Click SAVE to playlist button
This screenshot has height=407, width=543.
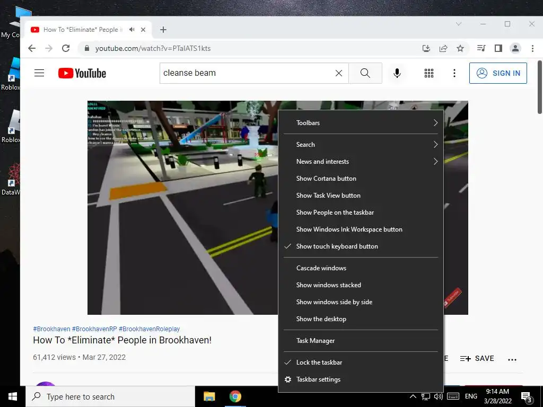[477, 359]
